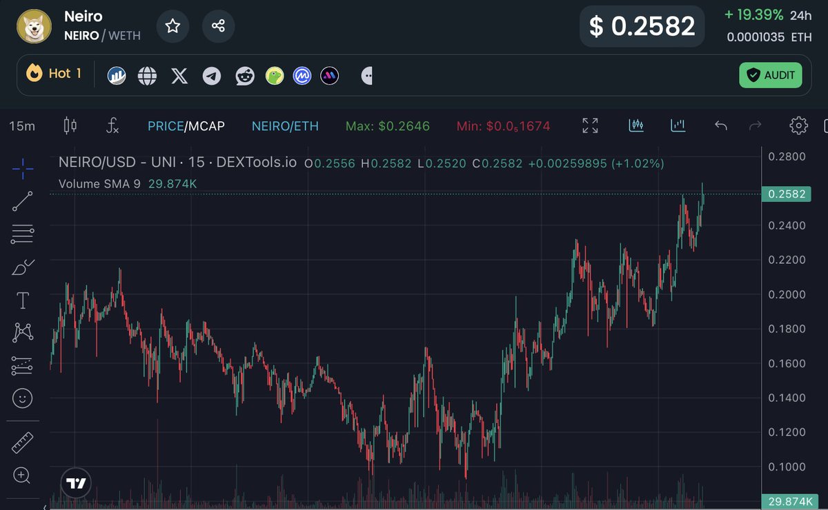The height and width of the screenshot is (510, 828).
Task: Click the 0.0001035 ETH price
Action: pyautogui.click(x=769, y=37)
